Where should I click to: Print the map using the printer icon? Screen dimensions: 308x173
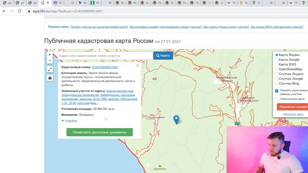point(50,78)
